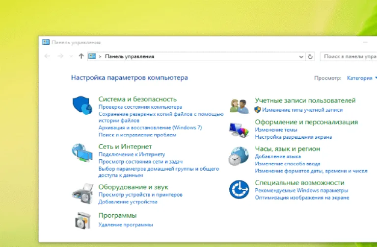Expand the address bar history dropdown

click(x=301, y=57)
